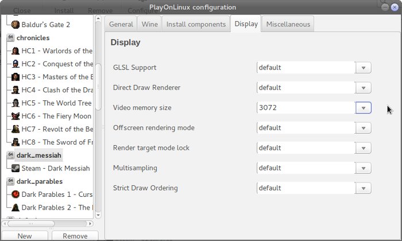Select the Display tab
Screen dimensions: 402x241
(246, 24)
